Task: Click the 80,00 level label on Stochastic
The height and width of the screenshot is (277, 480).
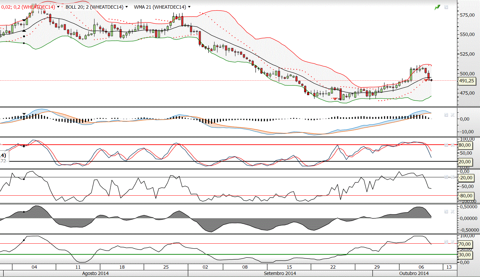Action: (x=464, y=145)
